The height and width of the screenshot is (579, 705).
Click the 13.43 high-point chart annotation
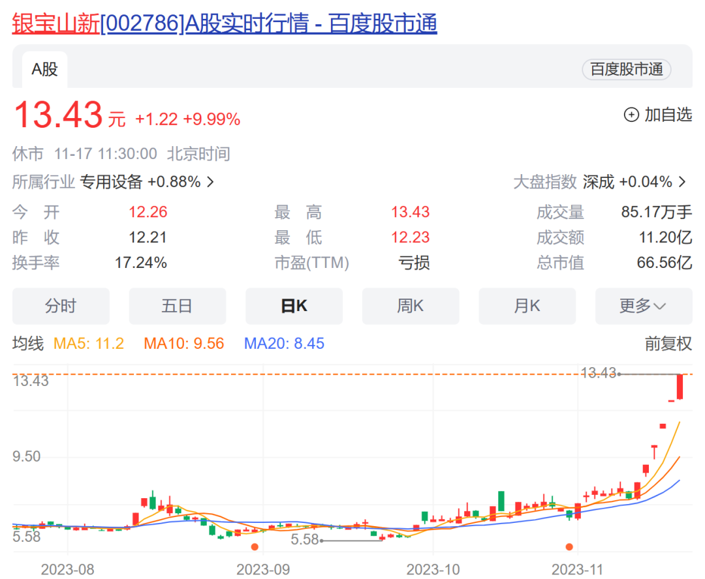click(x=598, y=373)
